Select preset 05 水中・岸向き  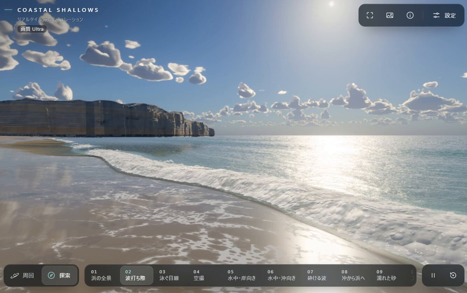[242, 275]
